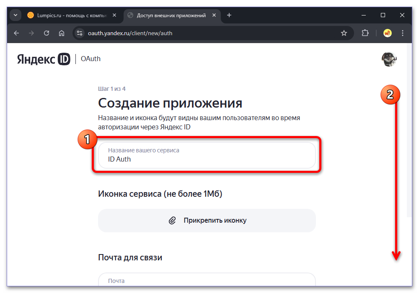This screenshot has height=293, width=419.
Task: Close the browser window
Action: click(402, 15)
